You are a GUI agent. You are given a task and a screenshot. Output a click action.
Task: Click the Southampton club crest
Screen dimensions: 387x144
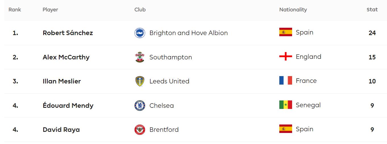tap(140, 57)
